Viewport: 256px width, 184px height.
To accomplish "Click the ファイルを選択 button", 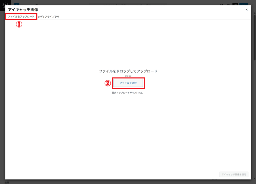I will coord(128,83).
